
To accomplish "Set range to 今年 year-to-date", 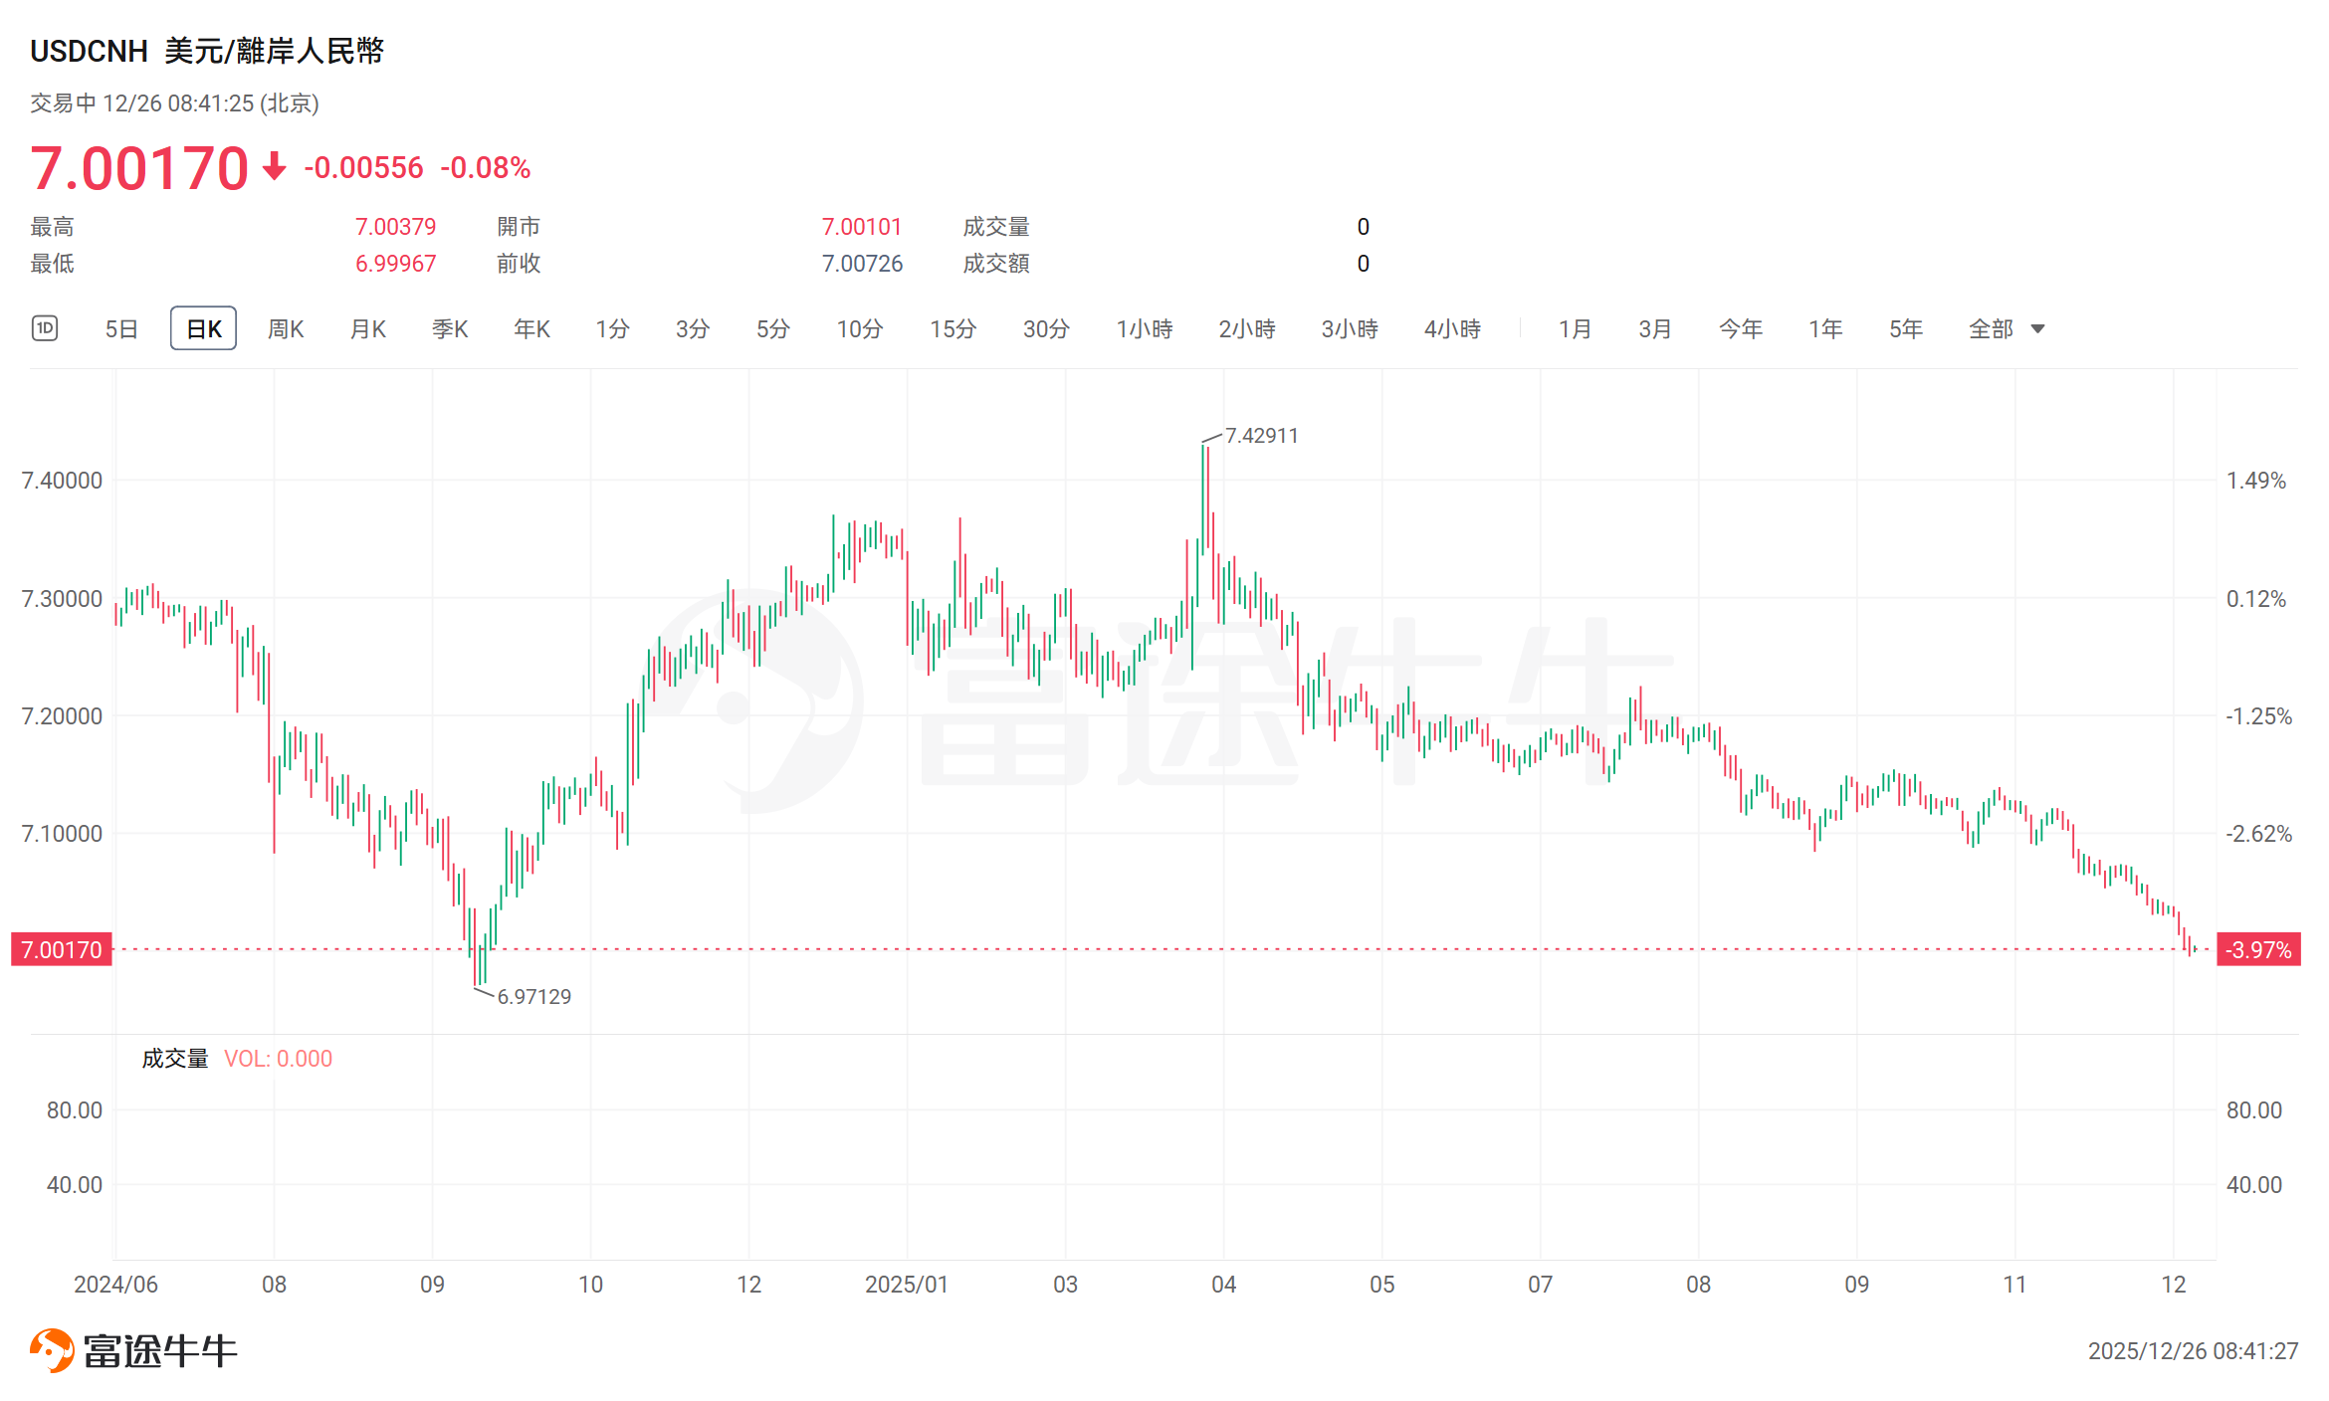I will pyautogui.click(x=1741, y=329).
